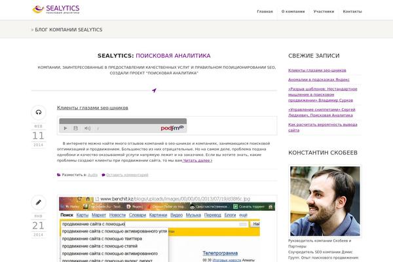Click the Константин Скобеев sidebar heading
Screen dimensions: 393x262
coord(323,153)
